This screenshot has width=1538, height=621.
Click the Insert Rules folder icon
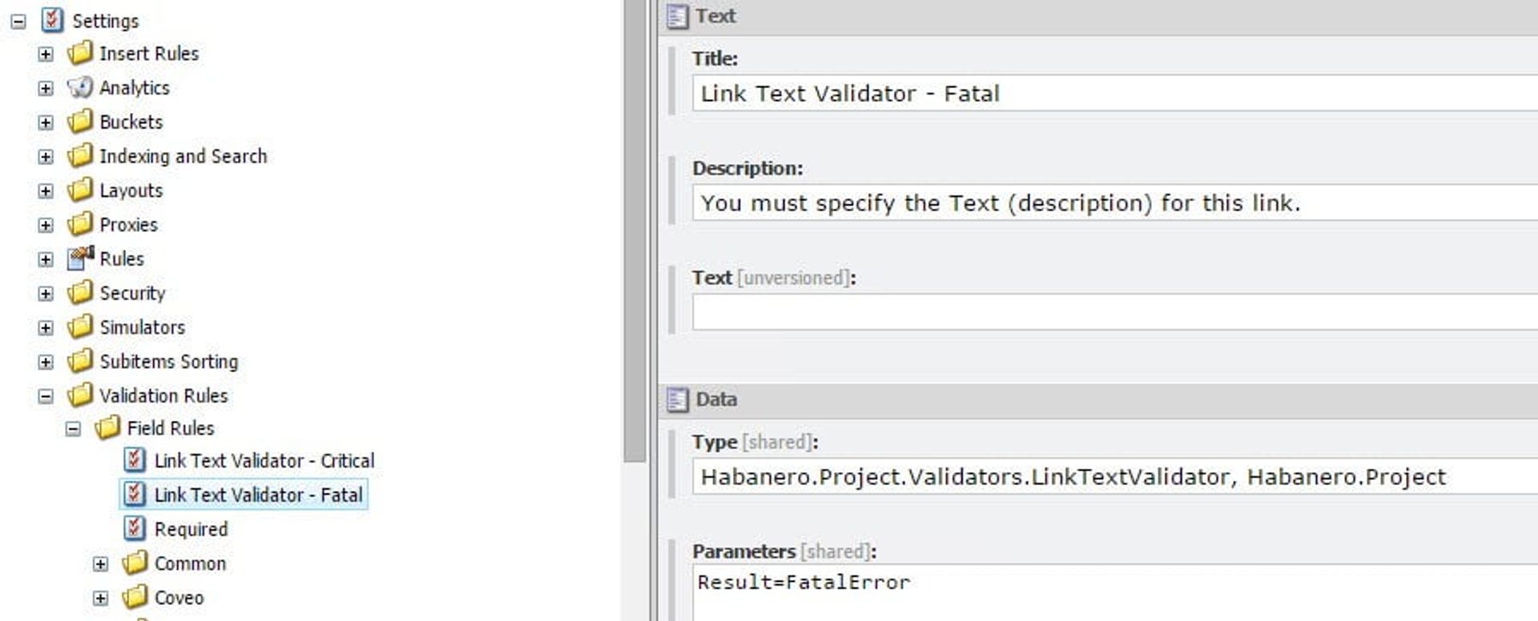click(x=80, y=54)
